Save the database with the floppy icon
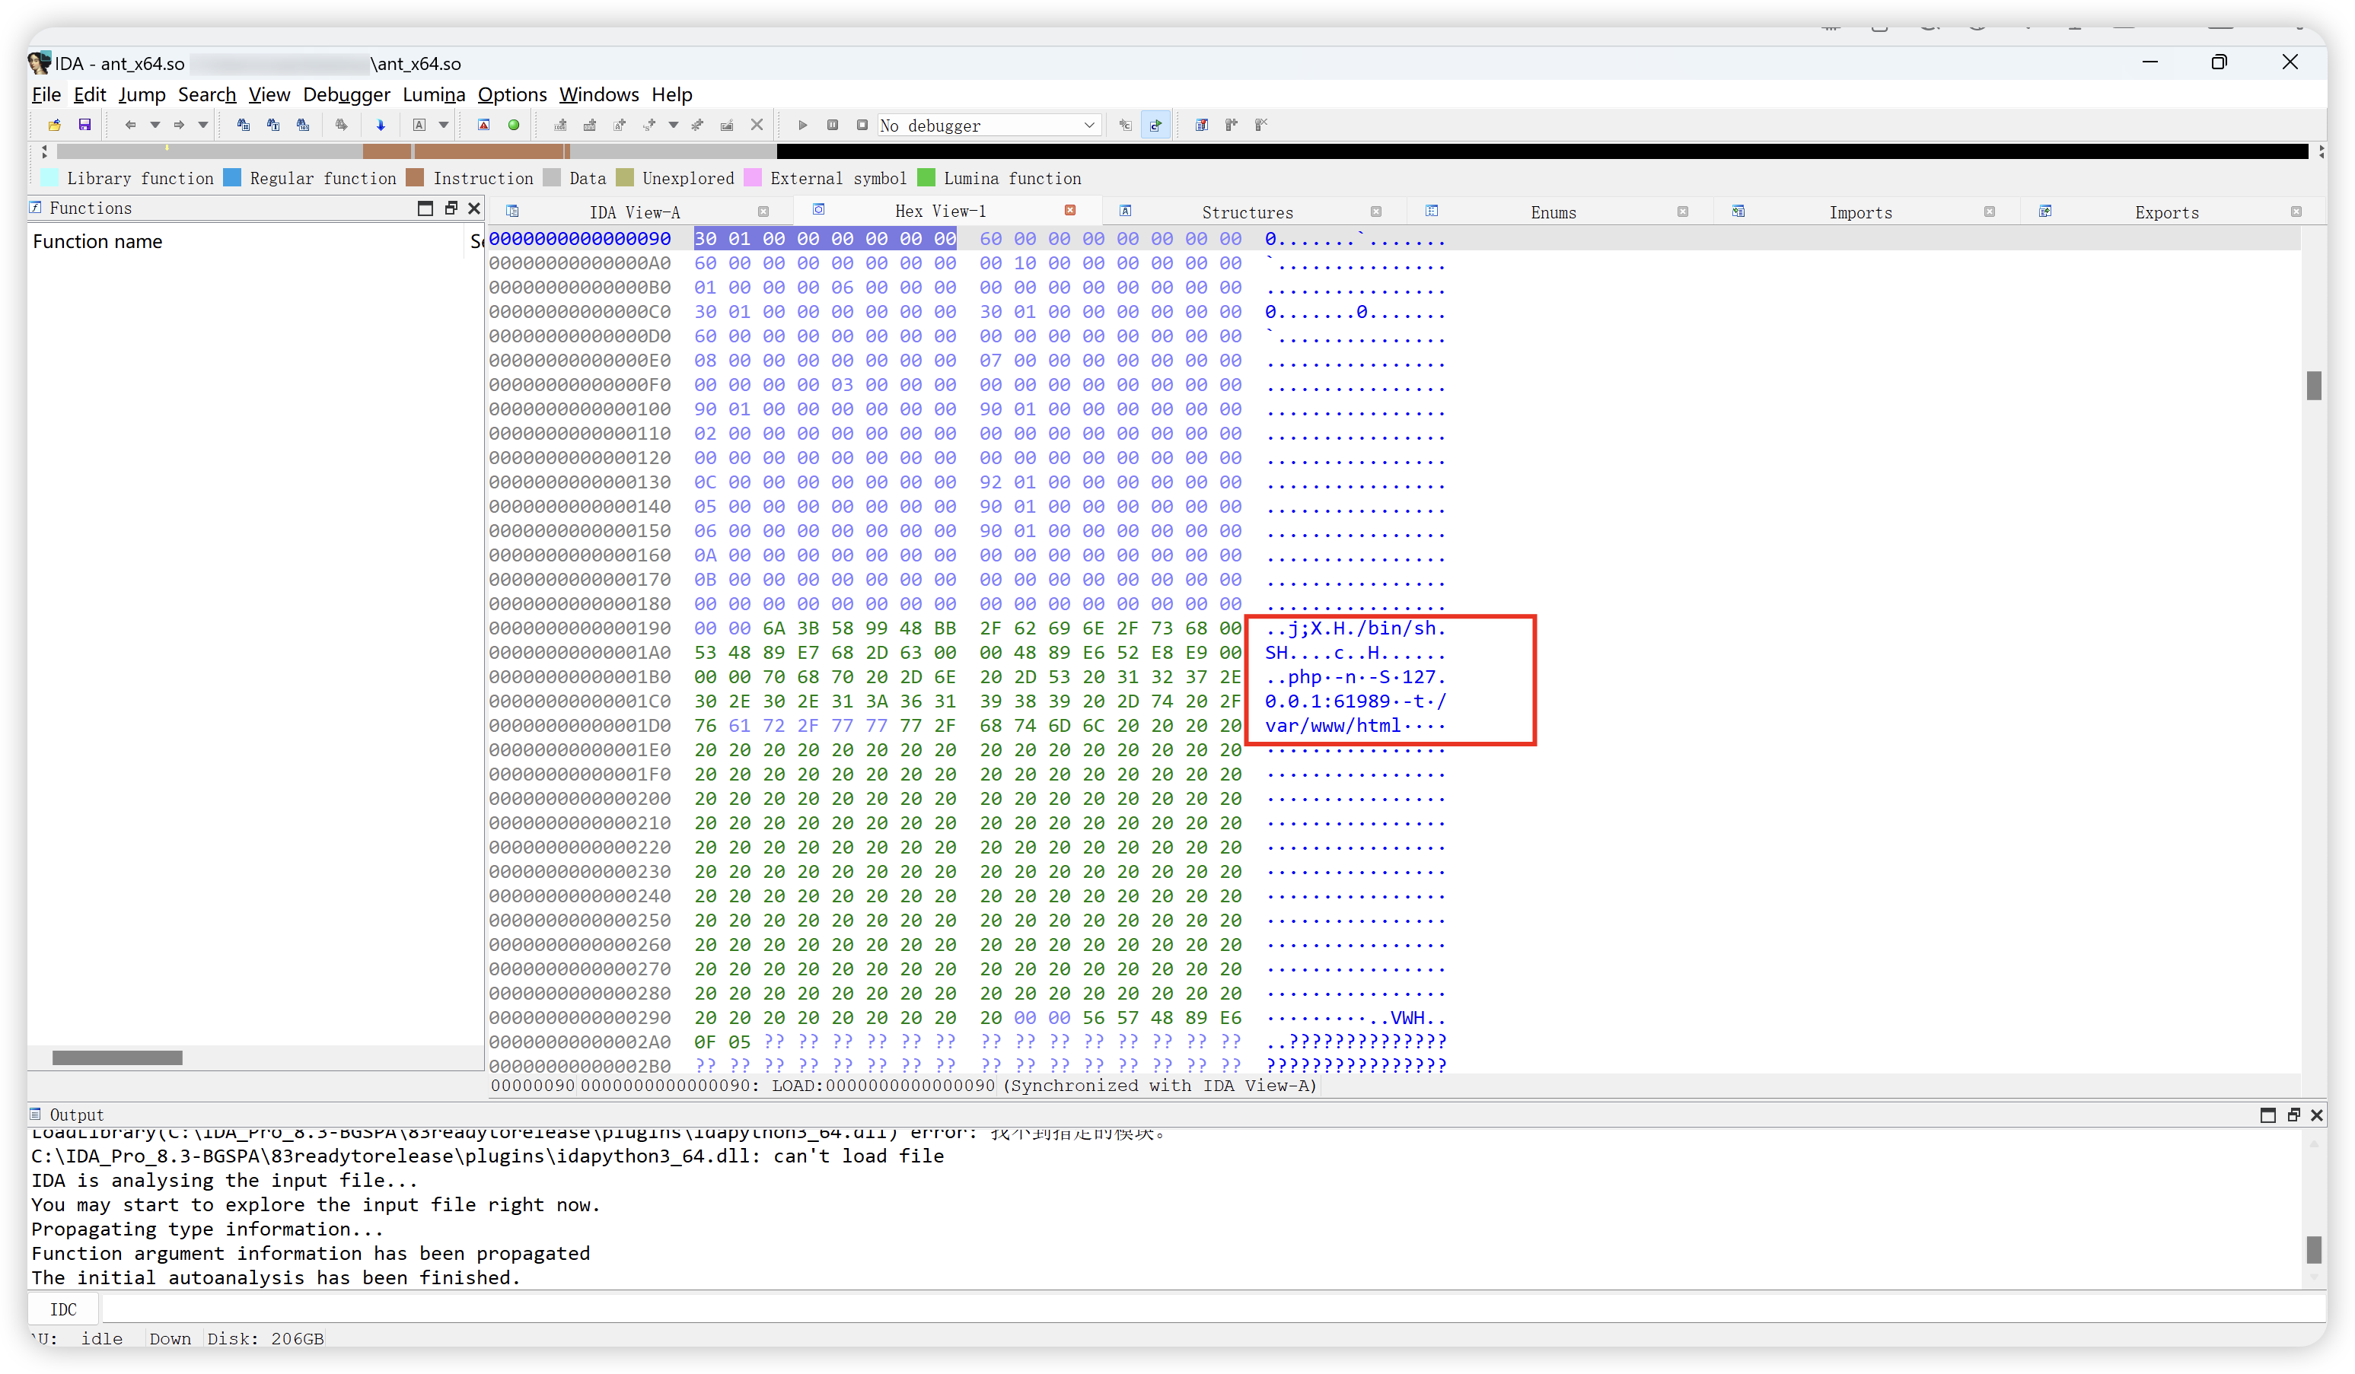 [x=84, y=124]
